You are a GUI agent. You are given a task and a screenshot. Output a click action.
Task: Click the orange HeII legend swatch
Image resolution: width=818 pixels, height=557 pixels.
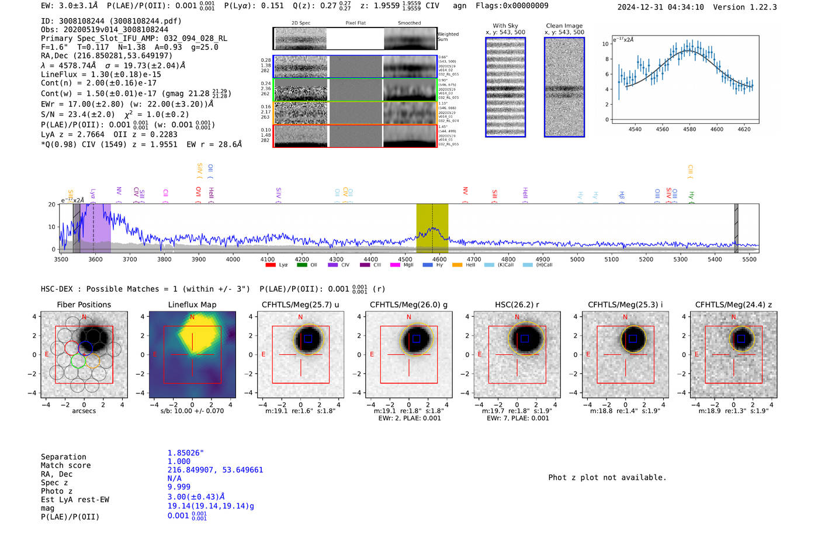pos(457,265)
